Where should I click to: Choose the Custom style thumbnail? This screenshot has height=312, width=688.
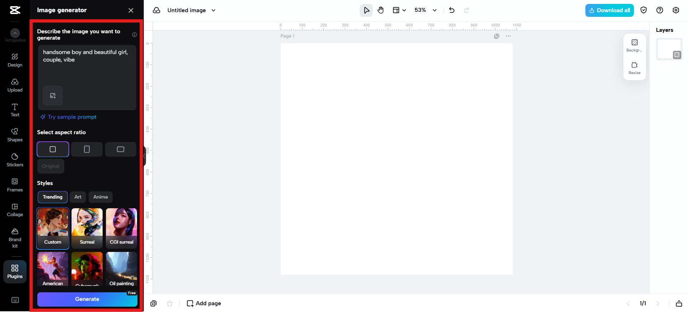(x=53, y=228)
